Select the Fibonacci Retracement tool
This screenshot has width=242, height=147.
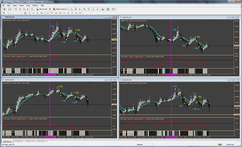[x=29, y=13]
